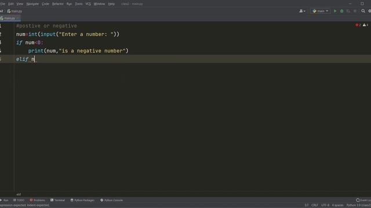The width and height of the screenshot is (371, 208).
Task: Open the Run tool window at bottom
Action: 4,200
